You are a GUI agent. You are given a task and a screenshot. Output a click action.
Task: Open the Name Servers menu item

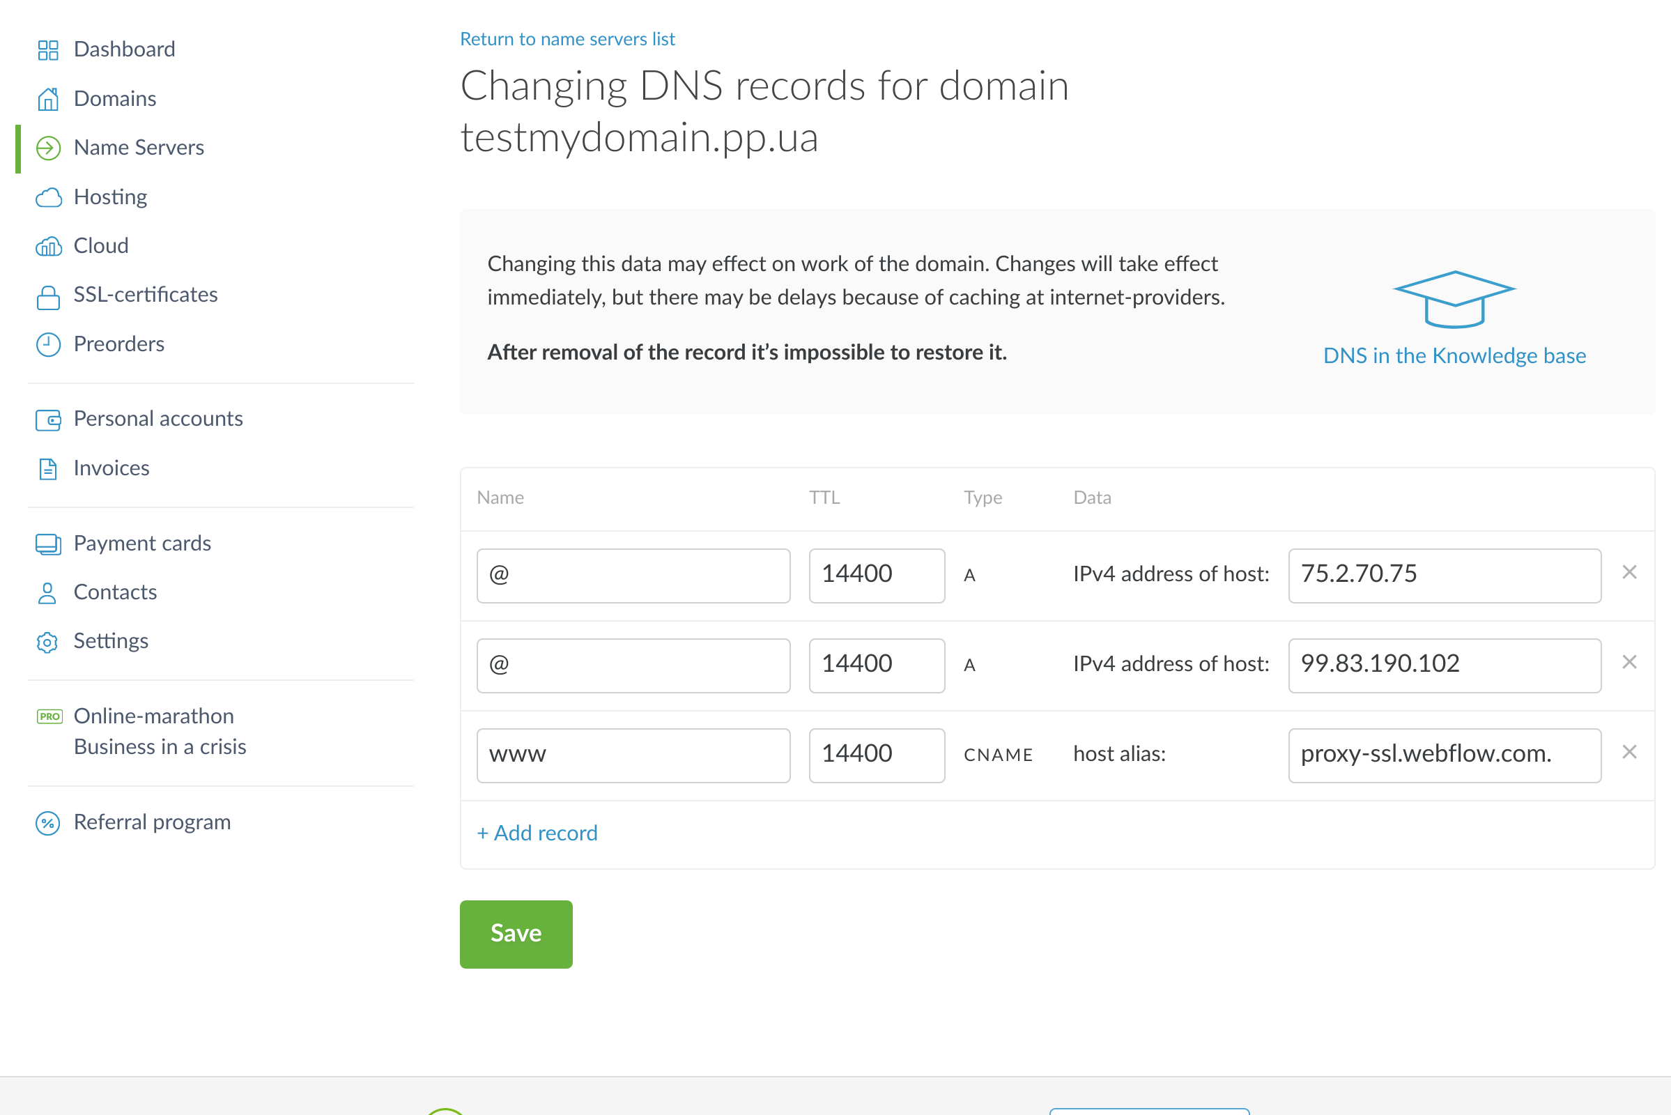(x=139, y=147)
